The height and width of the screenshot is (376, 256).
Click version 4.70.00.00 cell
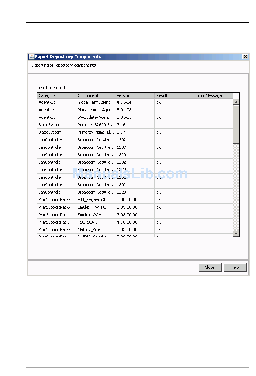click(135, 222)
